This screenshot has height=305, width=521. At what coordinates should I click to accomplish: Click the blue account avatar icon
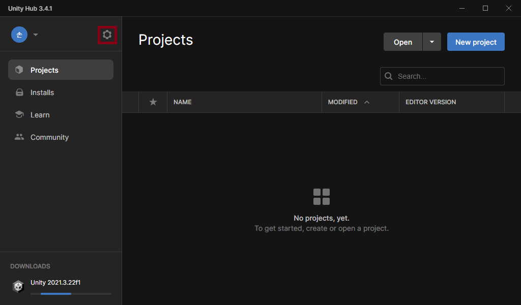[19, 35]
